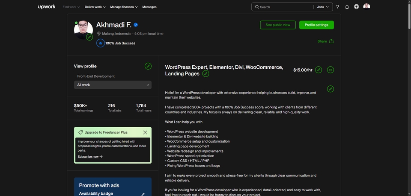The height and width of the screenshot is (196, 411).
Task: Click the Share link
Action: click(x=322, y=41)
